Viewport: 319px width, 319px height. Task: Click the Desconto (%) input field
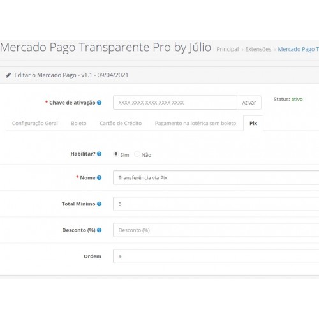(x=216, y=230)
